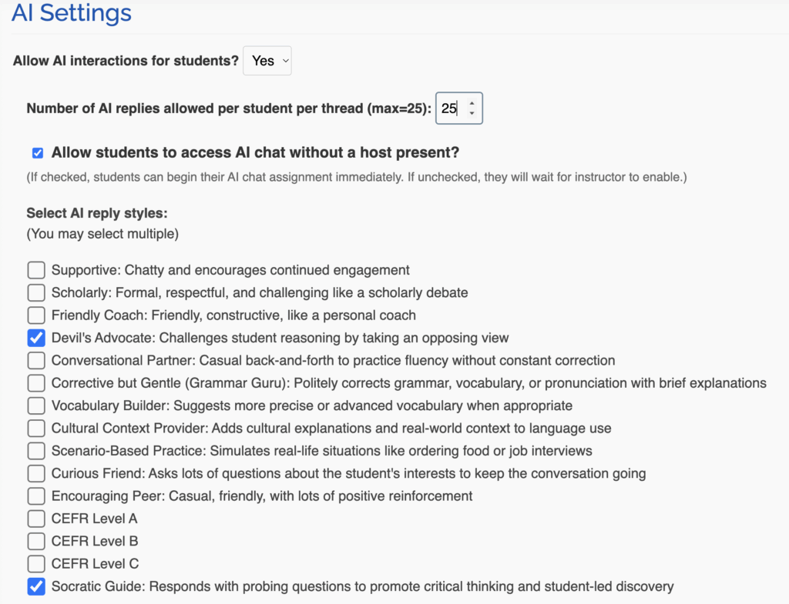The width and height of the screenshot is (789, 604).
Task: Enable the Curious Friend style
Action: [36, 473]
